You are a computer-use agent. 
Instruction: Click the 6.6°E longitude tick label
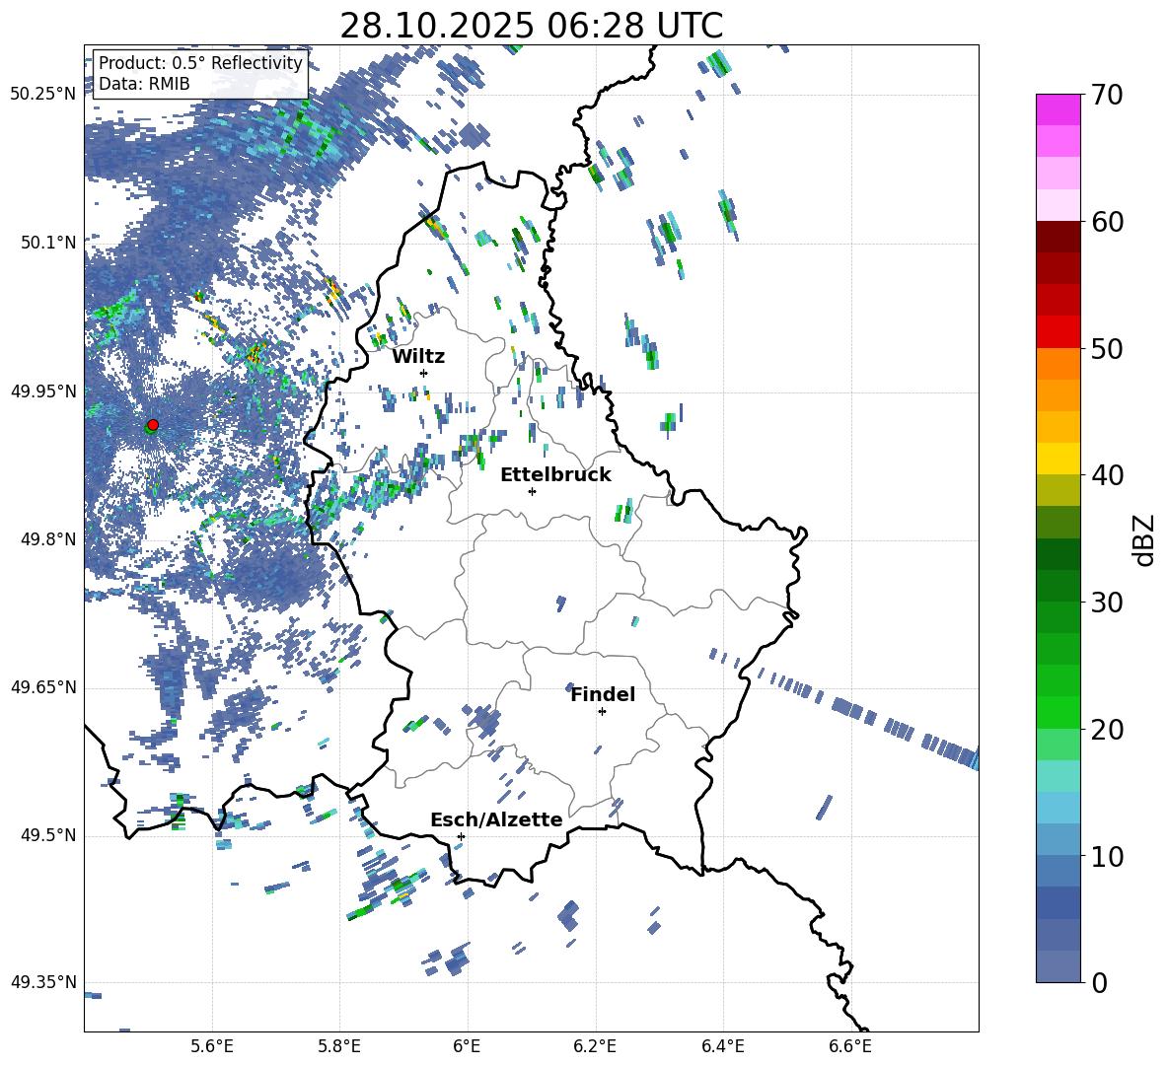pyautogui.click(x=850, y=1044)
